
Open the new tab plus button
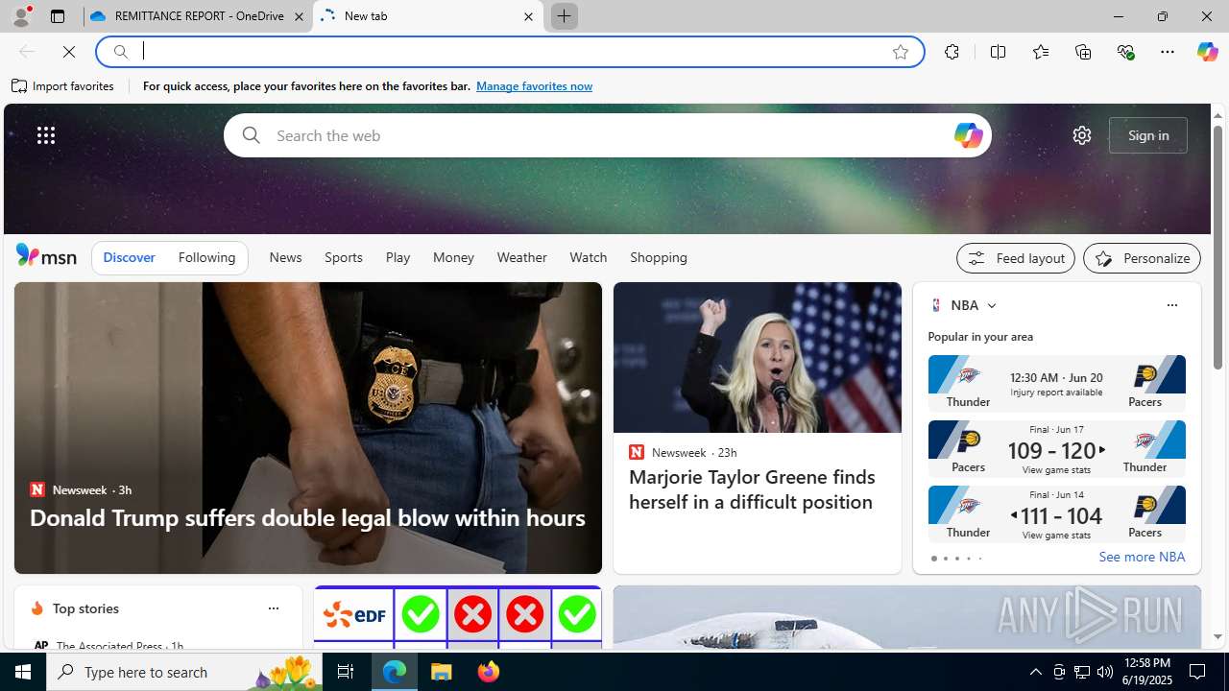click(x=564, y=16)
